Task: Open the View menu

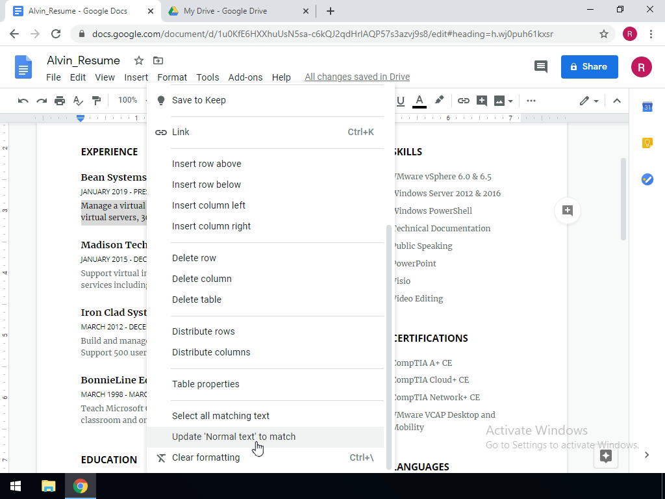Action: (105, 77)
